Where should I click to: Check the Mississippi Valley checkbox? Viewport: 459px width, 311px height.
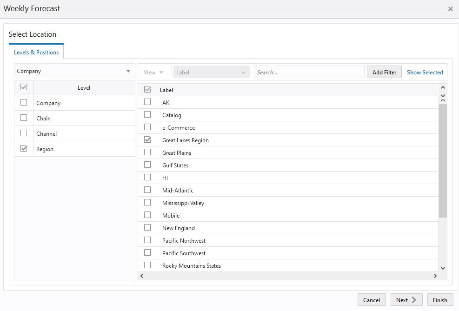(x=147, y=203)
